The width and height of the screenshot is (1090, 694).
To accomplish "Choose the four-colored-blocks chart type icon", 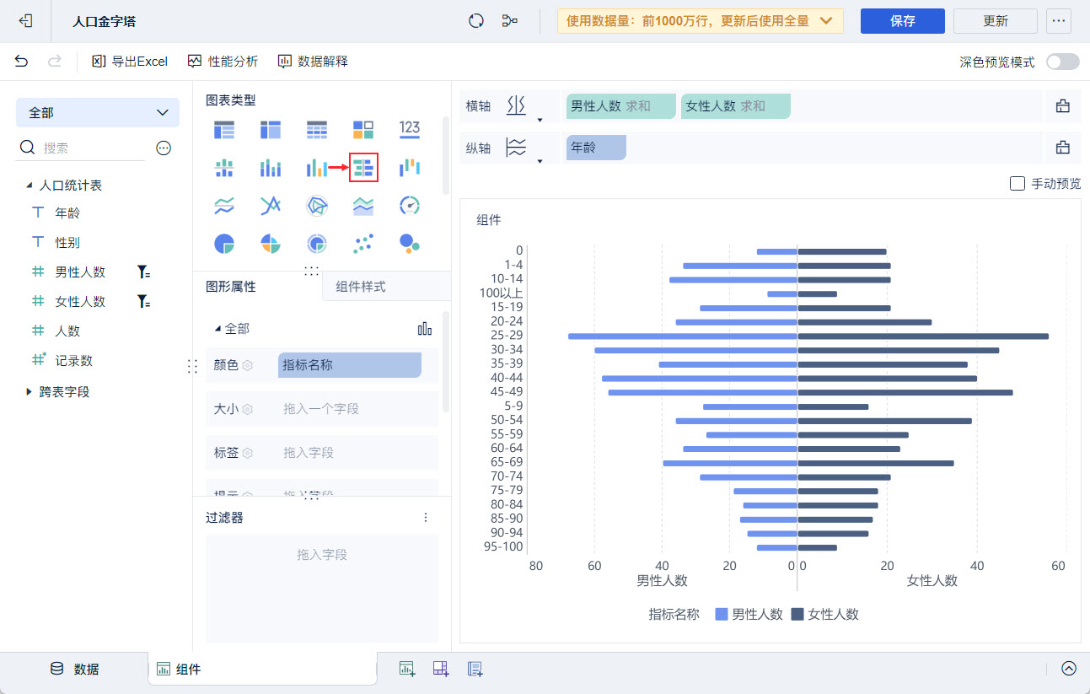I will point(363,130).
